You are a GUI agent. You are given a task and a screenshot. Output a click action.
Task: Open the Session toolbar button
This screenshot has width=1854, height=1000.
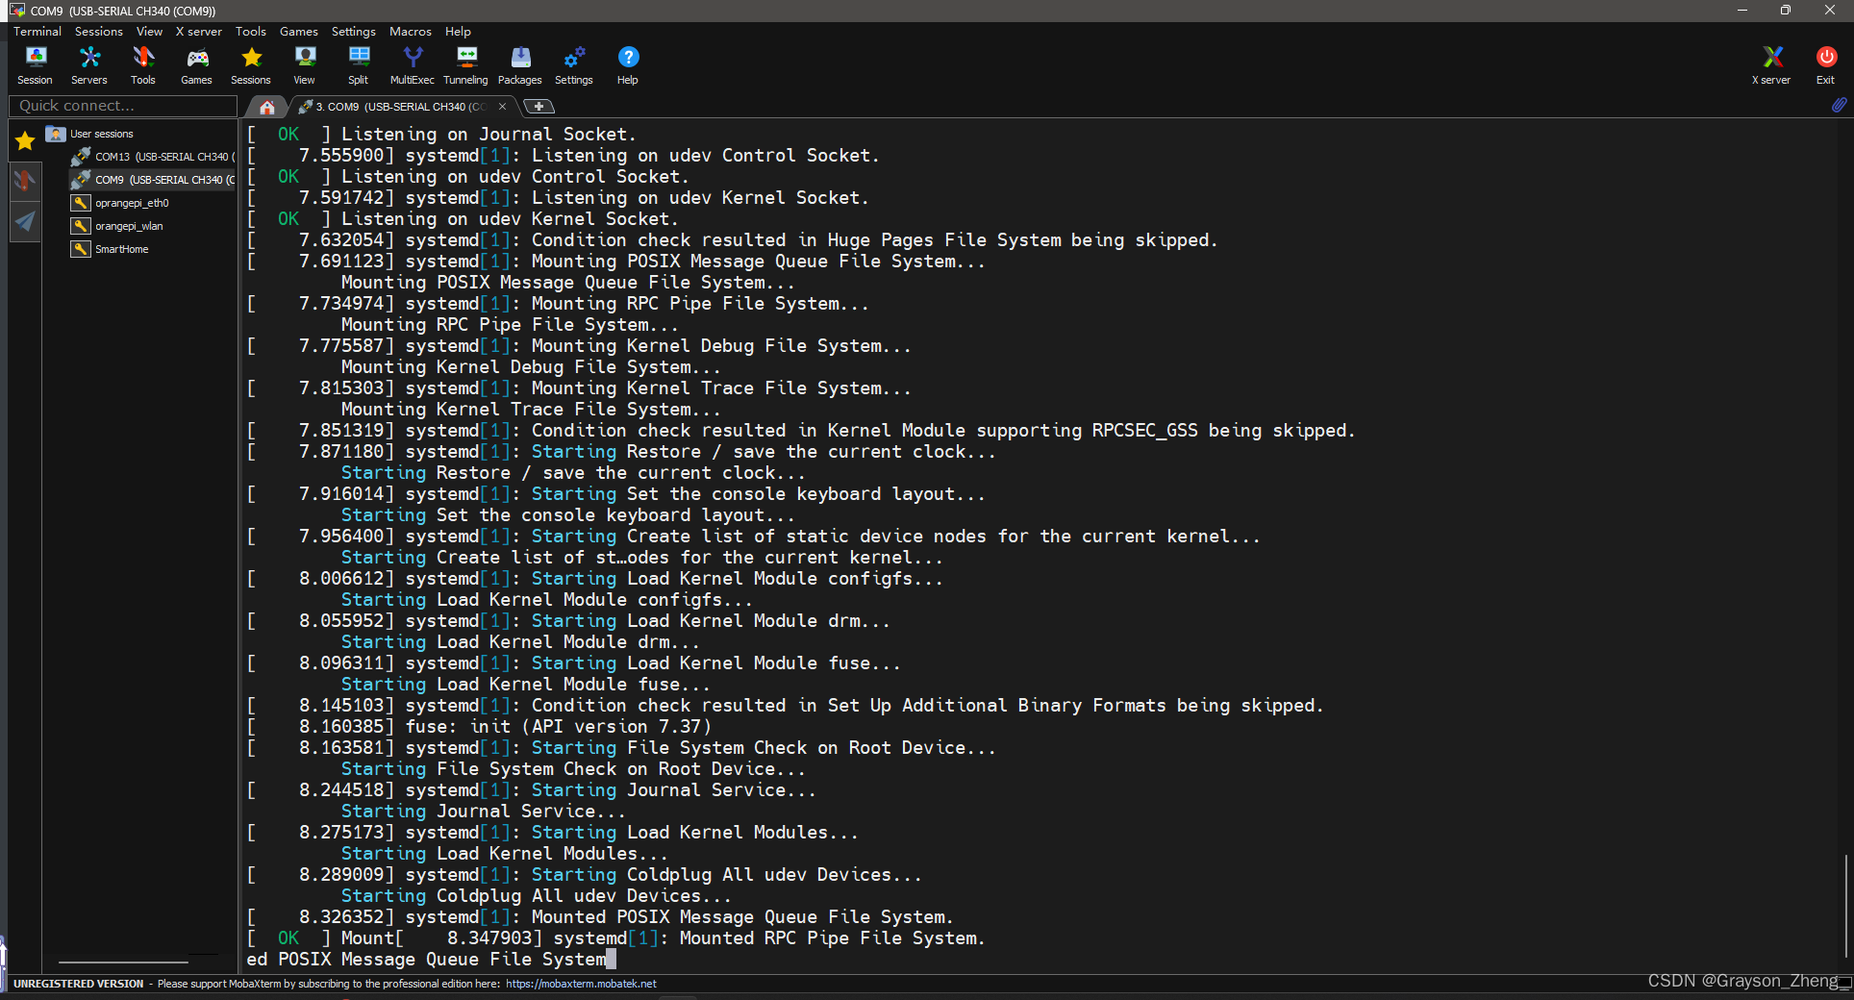coord(36,65)
